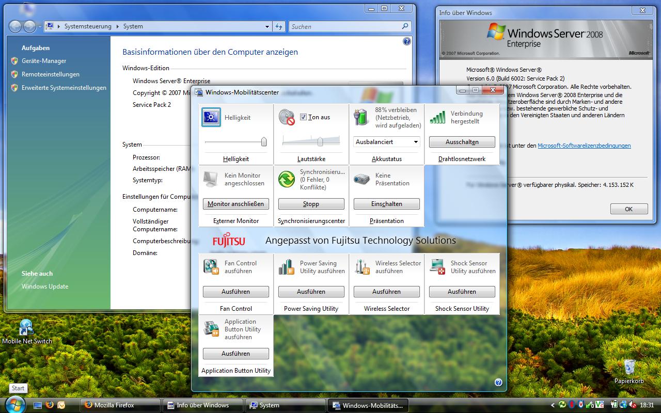
Task: Click the Power Saving Utility tile icon
Action: pos(287,267)
